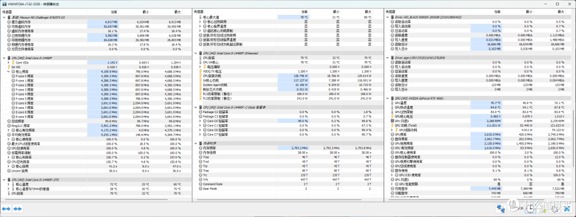Open the network remote sensor icon
576x217 pixels.
pyautogui.click(x=500, y=208)
